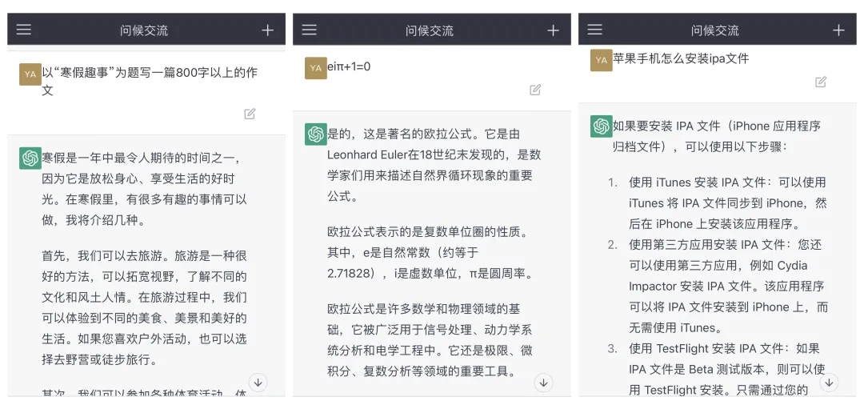Open hamburger menu in the IPA install chat

[594, 30]
